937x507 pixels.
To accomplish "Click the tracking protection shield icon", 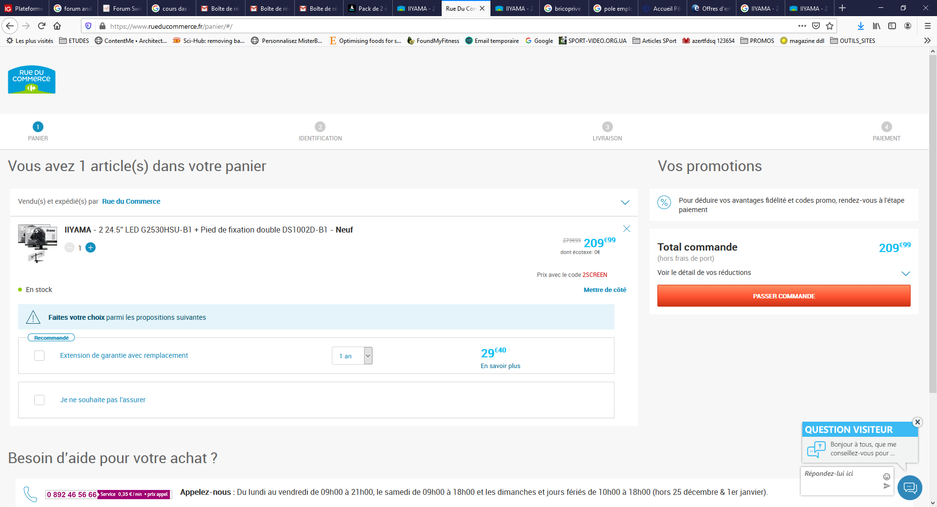I will point(88,26).
